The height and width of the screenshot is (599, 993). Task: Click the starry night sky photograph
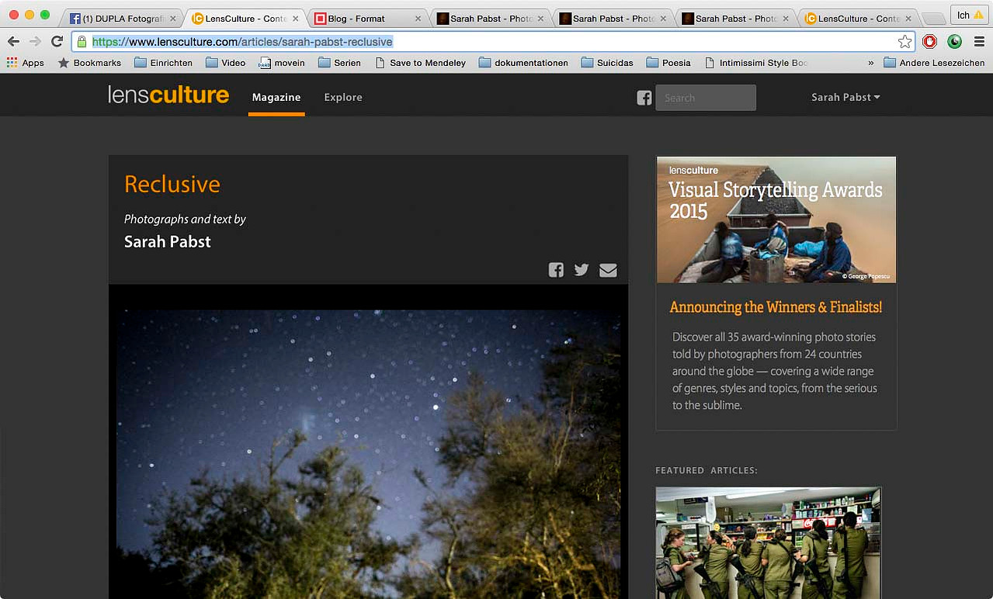tap(368, 454)
